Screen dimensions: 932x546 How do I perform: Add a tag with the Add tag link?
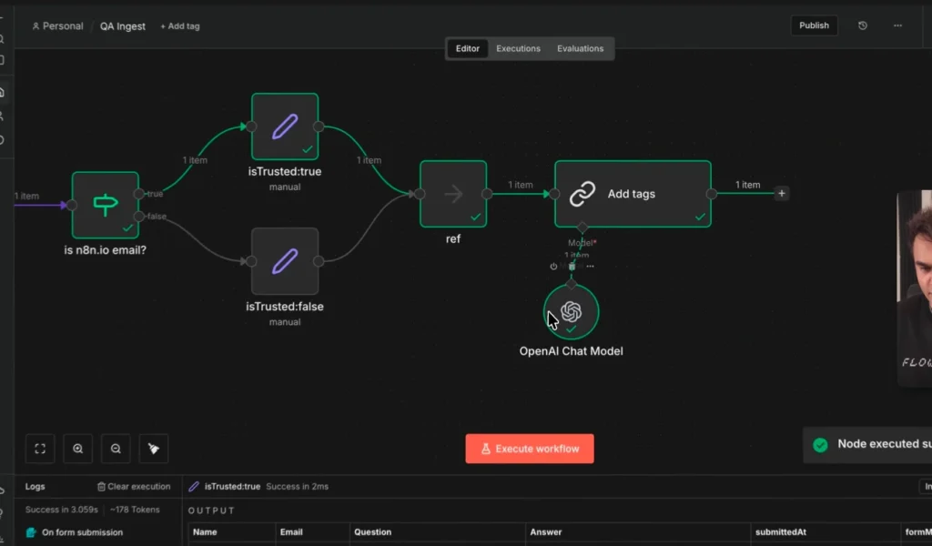[178, 25]
